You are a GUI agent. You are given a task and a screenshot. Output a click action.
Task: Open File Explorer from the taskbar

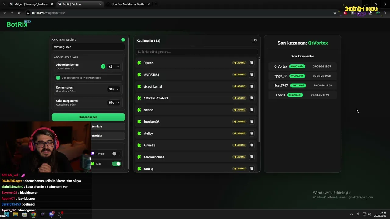coord(16,214)
